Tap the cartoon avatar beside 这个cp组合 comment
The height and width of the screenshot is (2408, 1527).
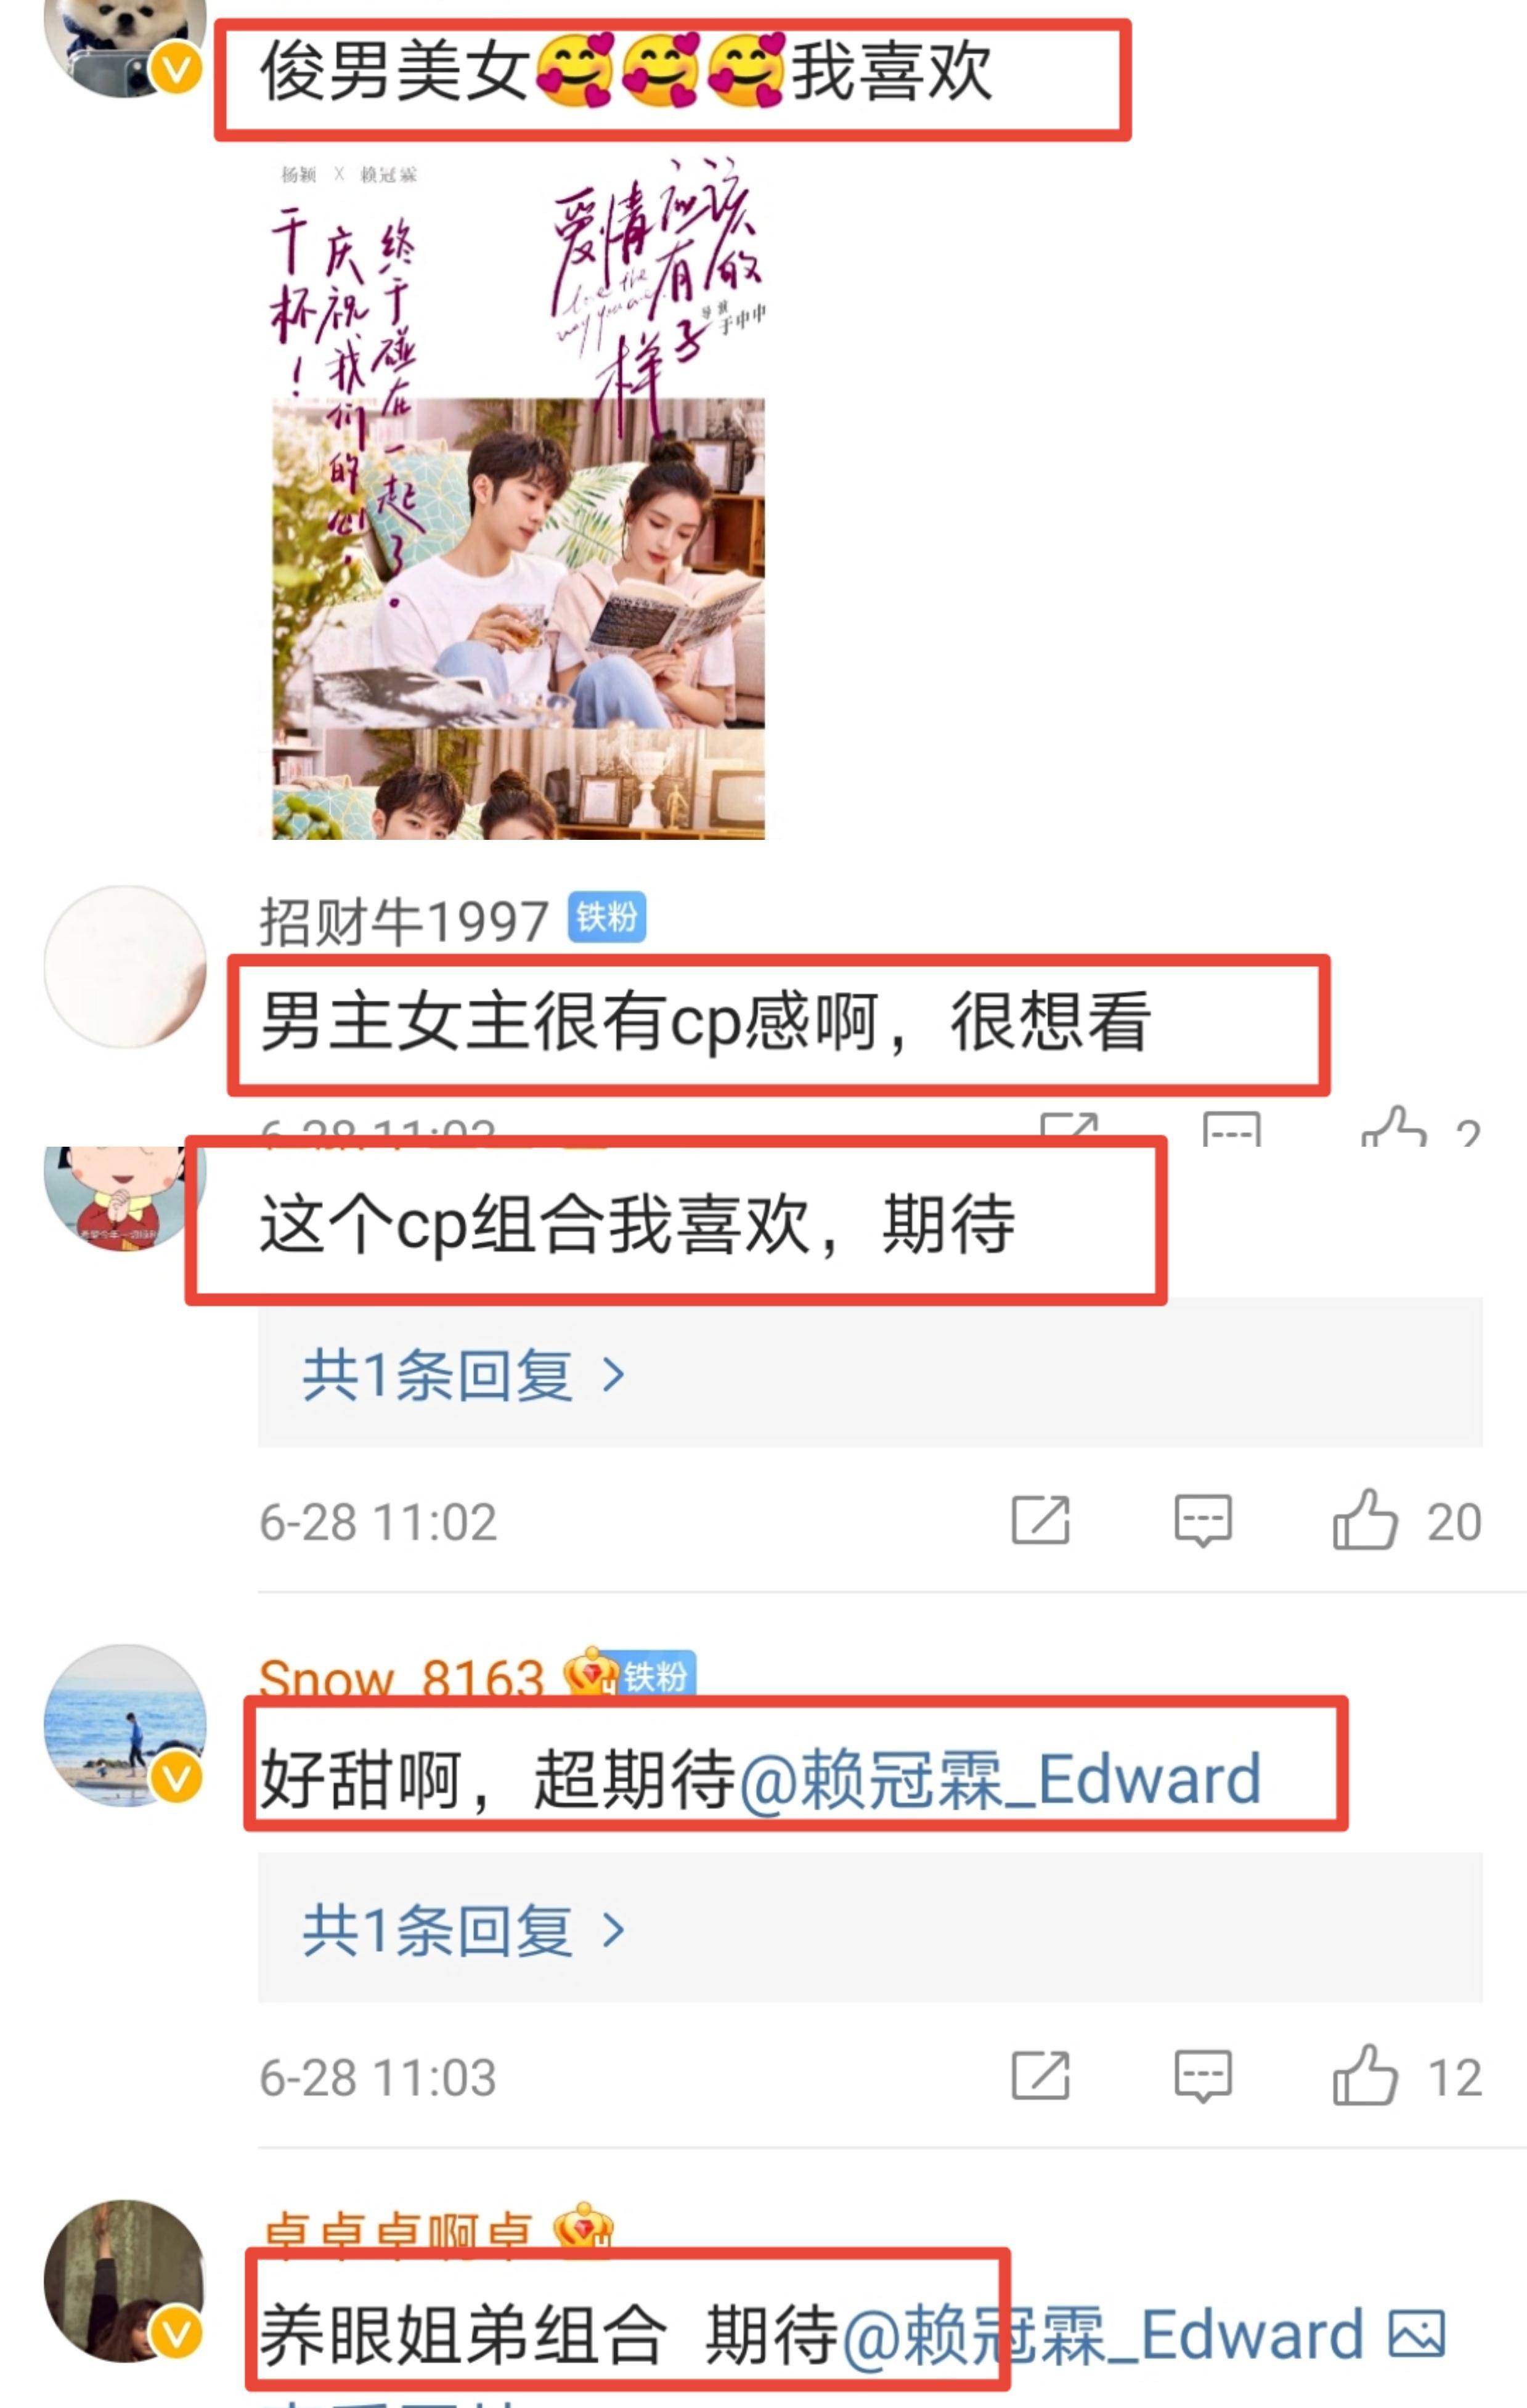pyautogui.click(x=125, y=1198)
